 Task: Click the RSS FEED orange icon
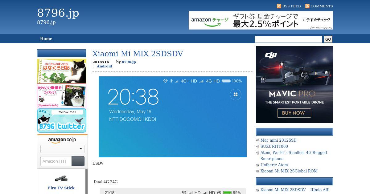[x=279, y=6]
